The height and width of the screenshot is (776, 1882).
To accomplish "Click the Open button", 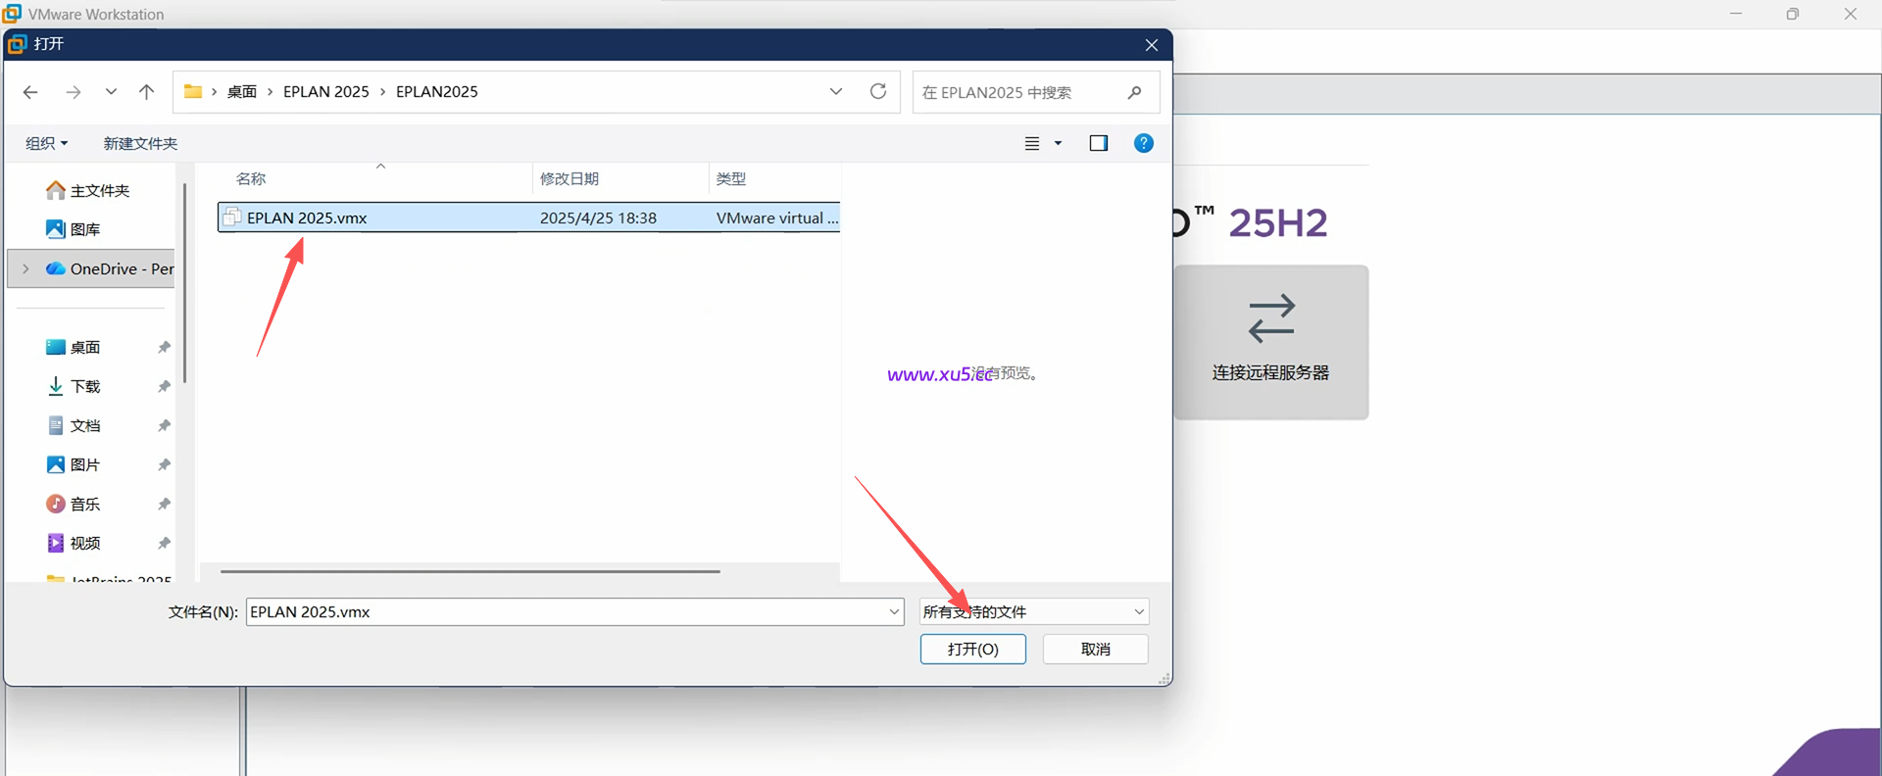I will pyautogui.click(x=972, y=649).
